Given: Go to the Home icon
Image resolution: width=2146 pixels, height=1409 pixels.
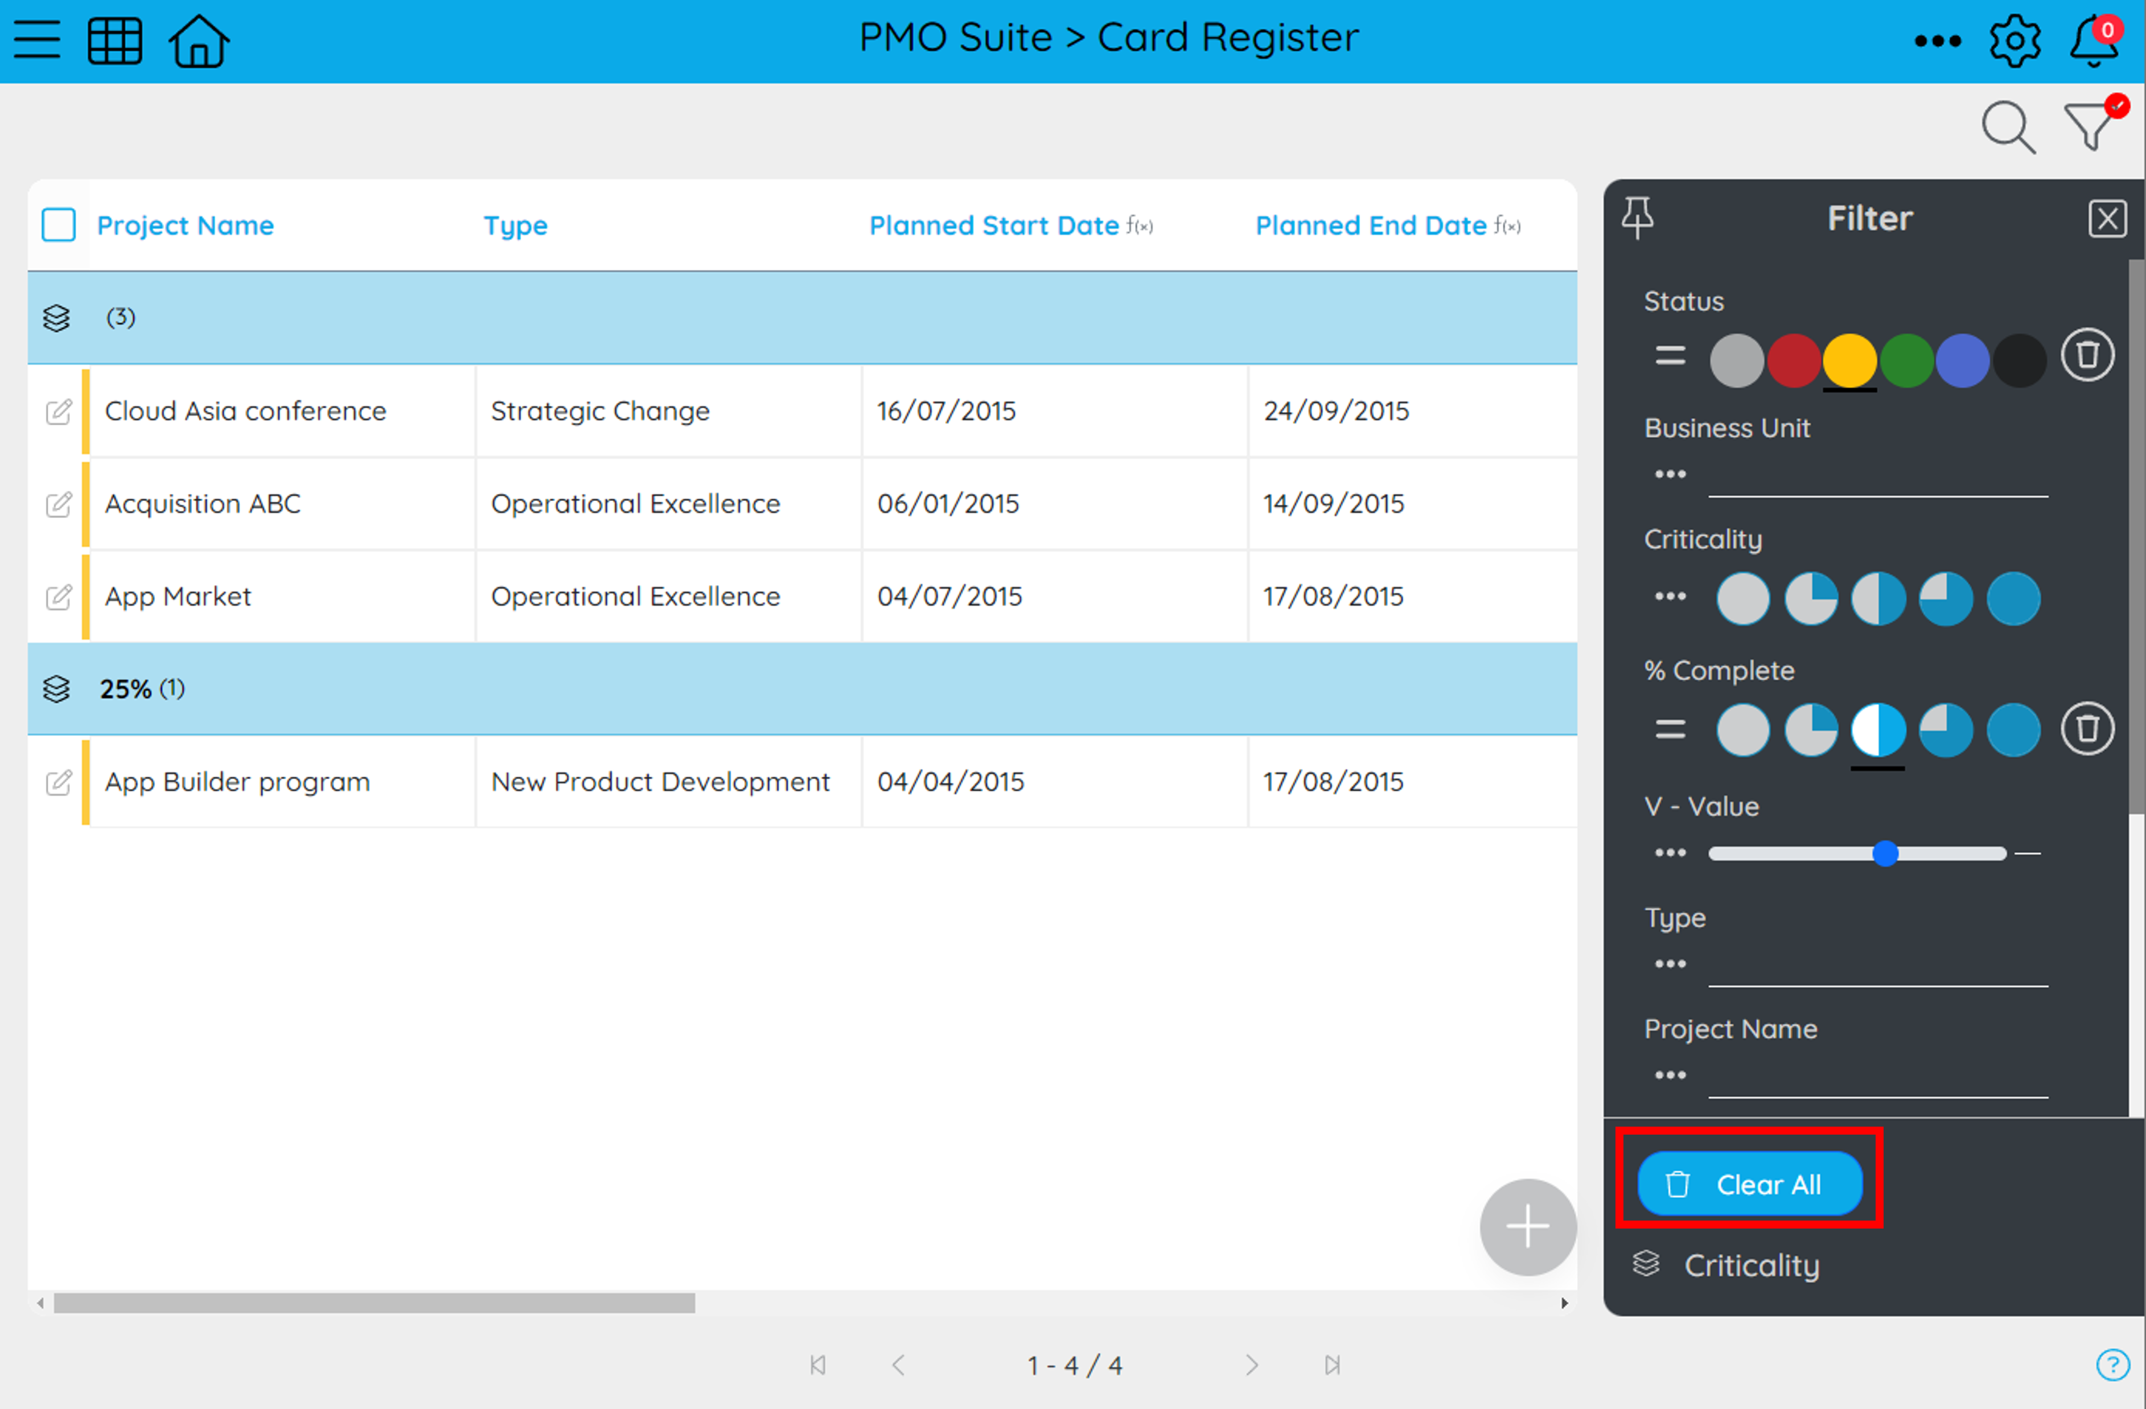Looking at the screenshot, I should pos(198,40).
